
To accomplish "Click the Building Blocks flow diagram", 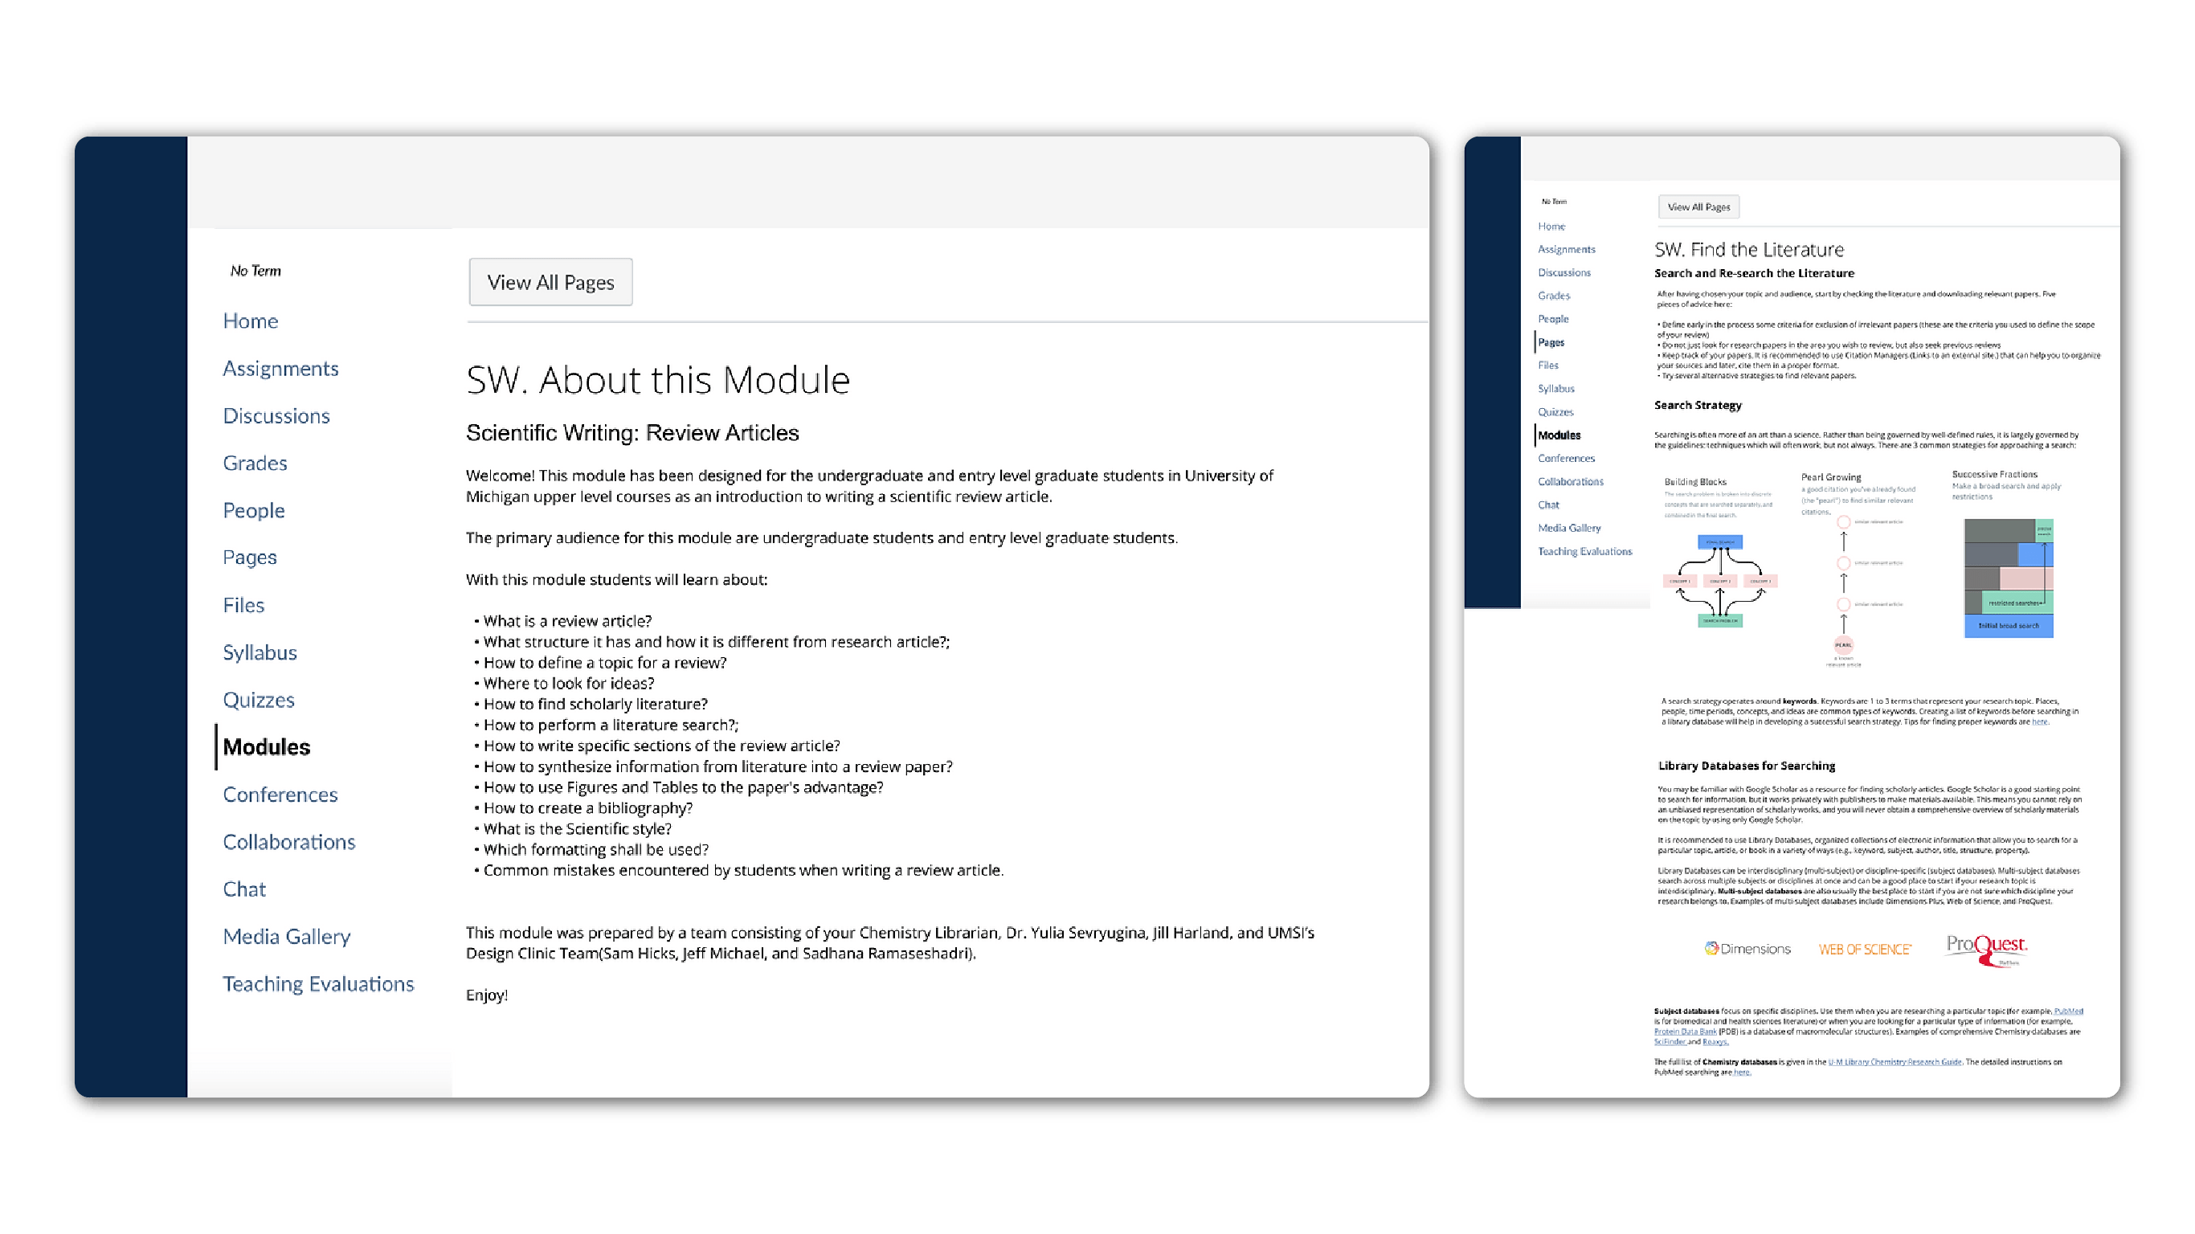I will click(1719, 582).
